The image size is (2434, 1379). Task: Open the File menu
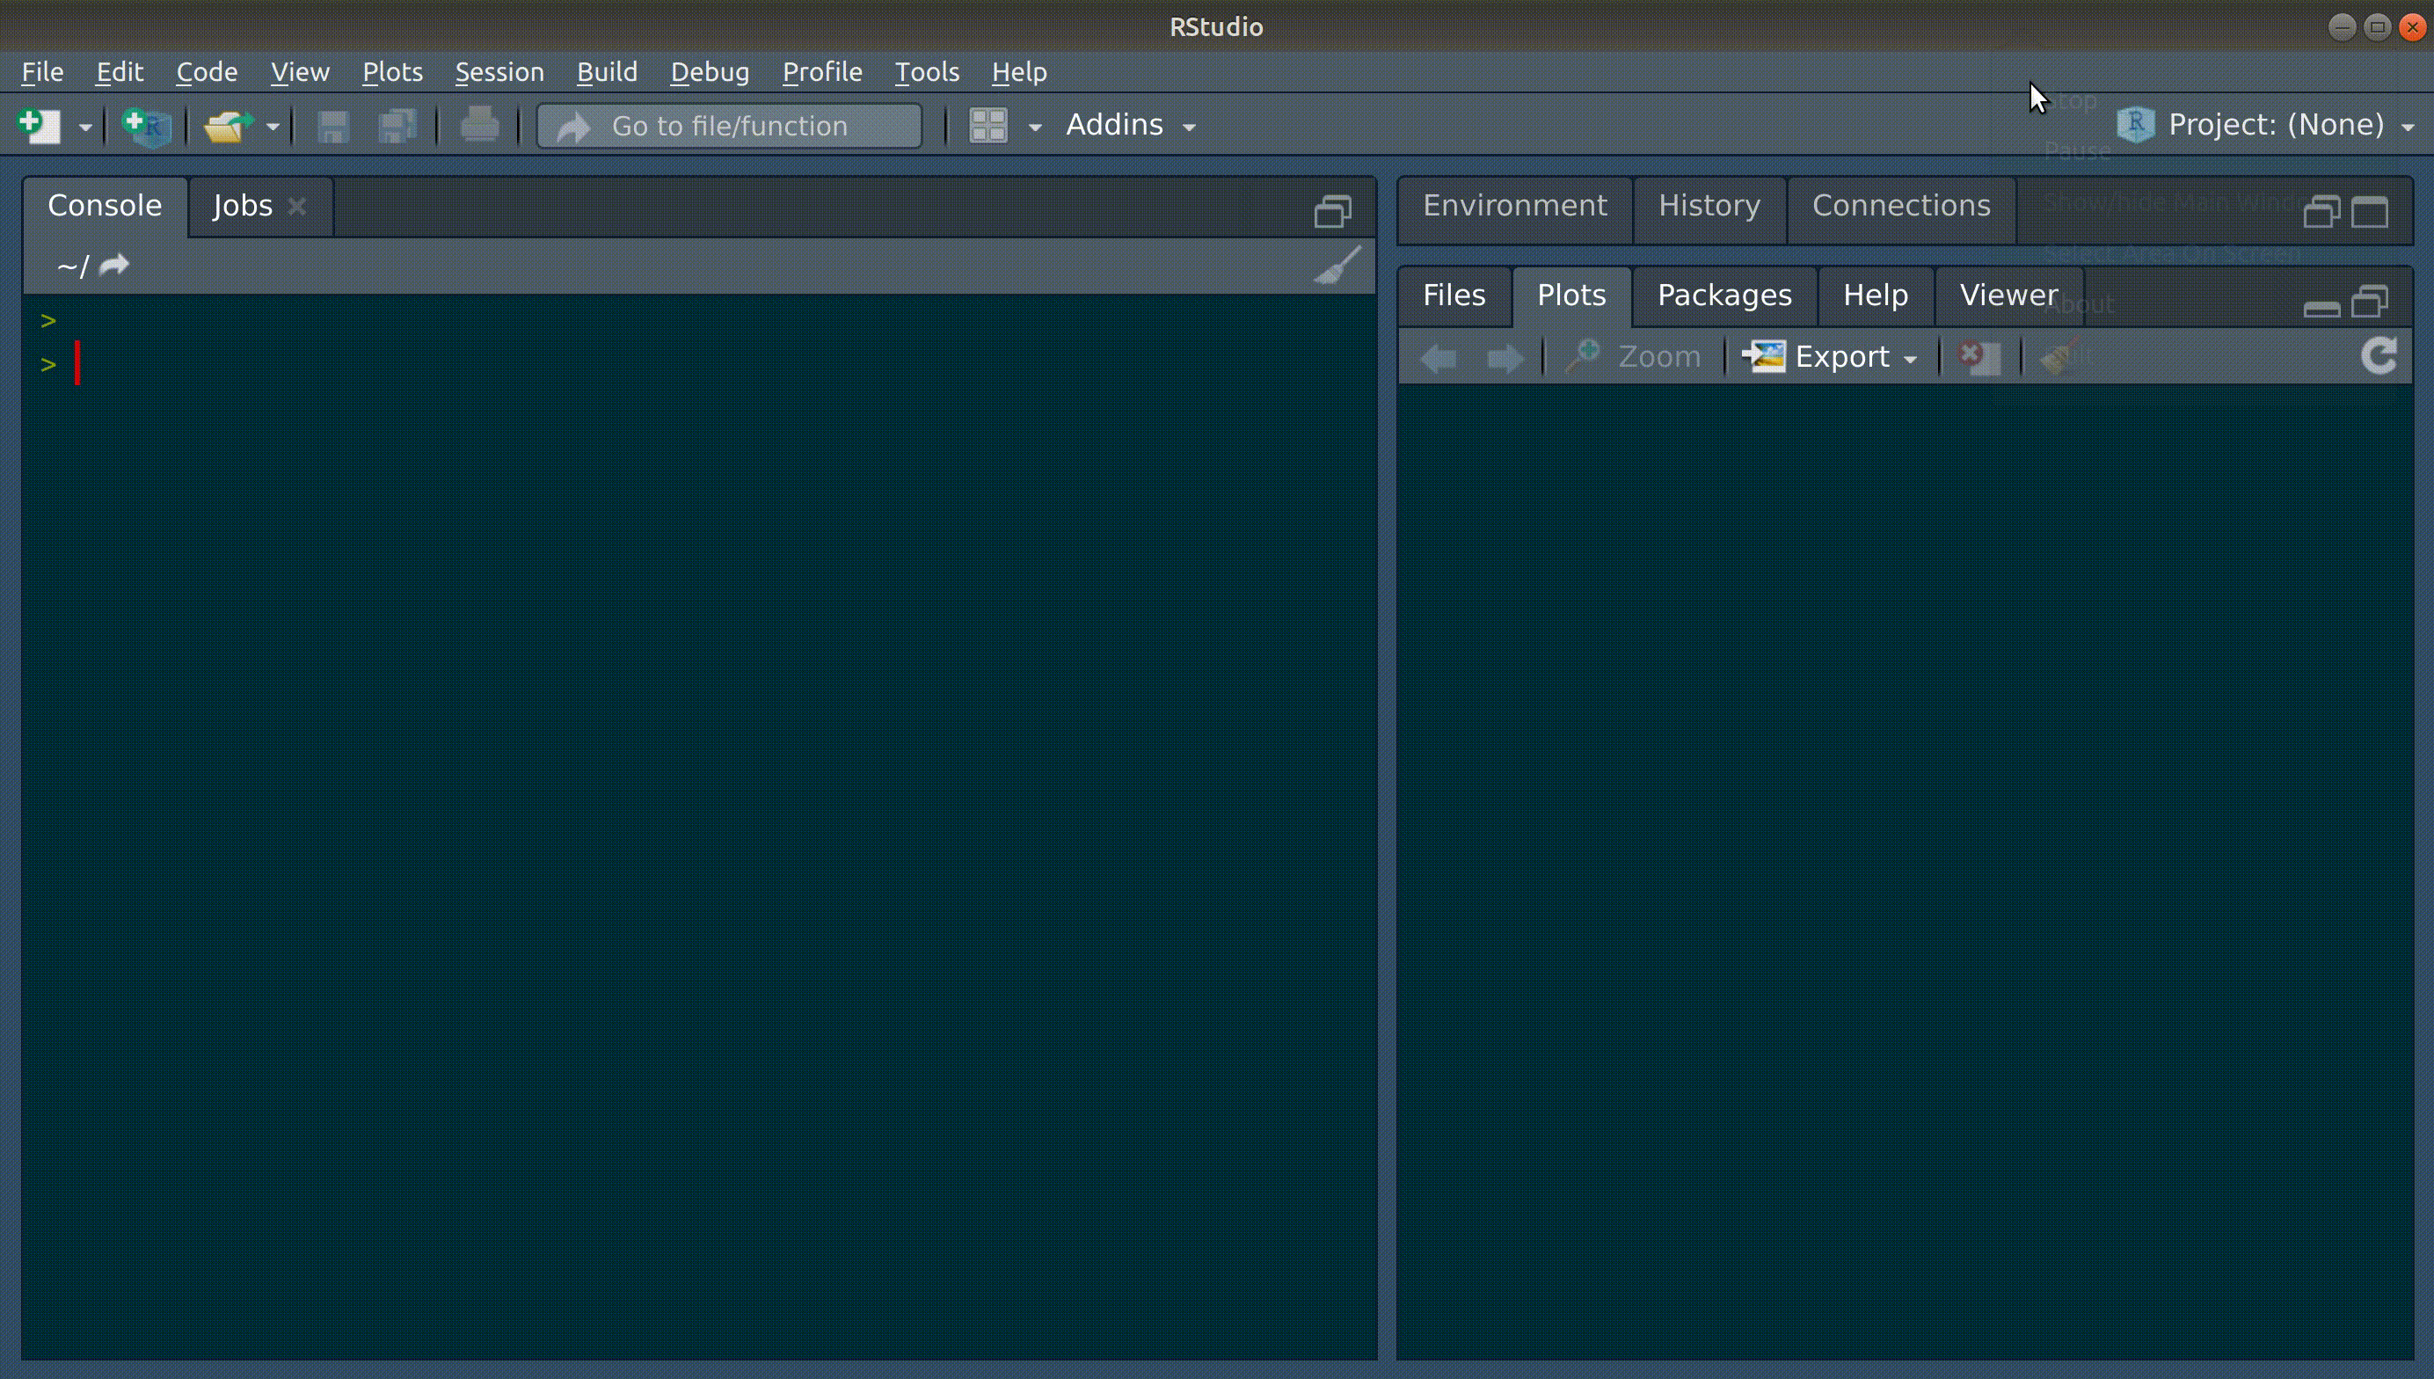click(x=42, y=72)
